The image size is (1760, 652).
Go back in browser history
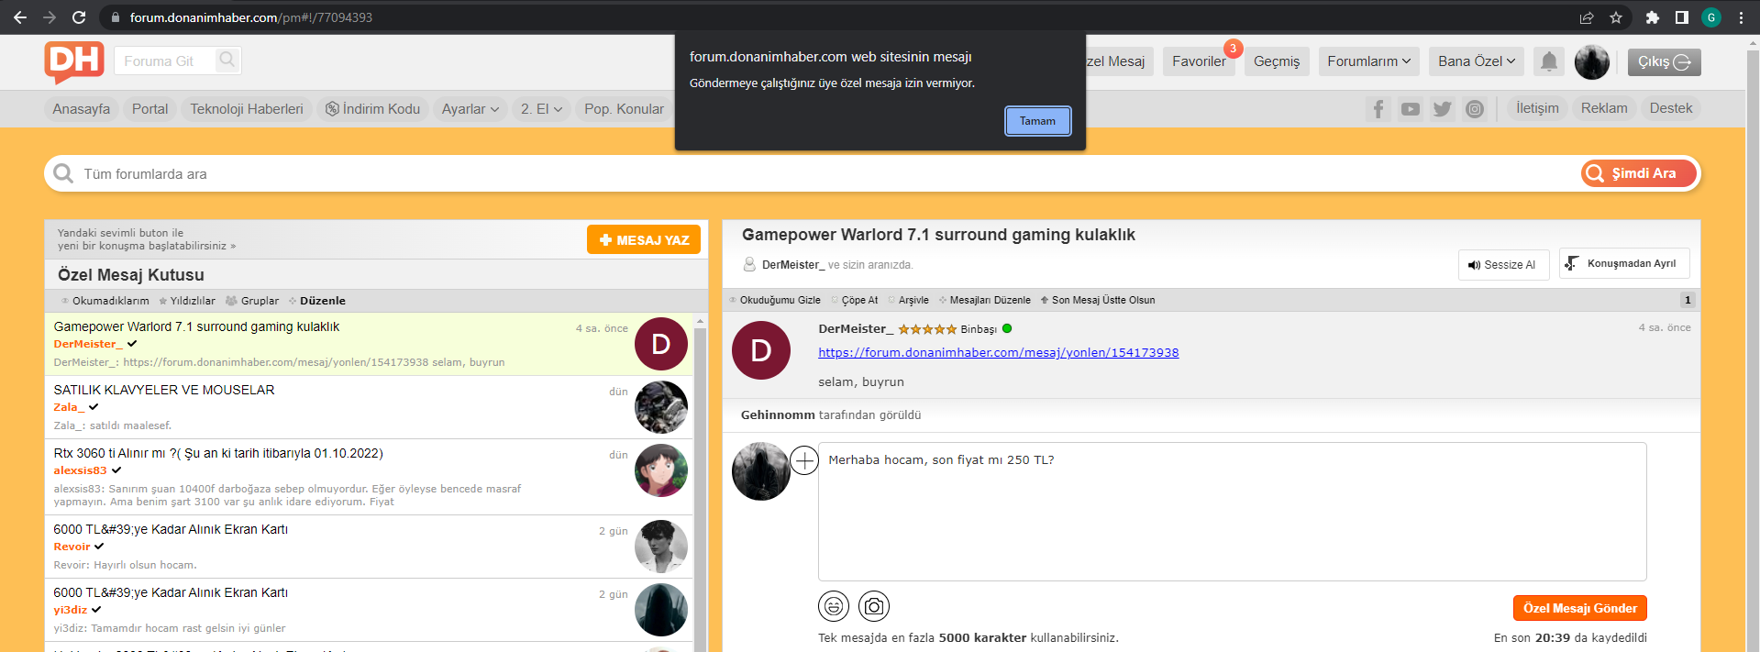coord(20,17)
